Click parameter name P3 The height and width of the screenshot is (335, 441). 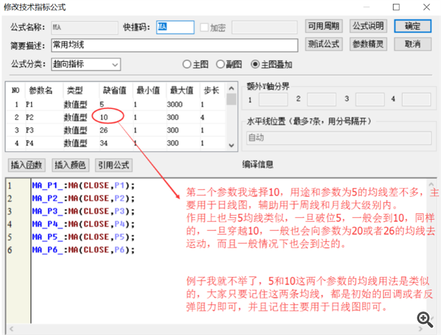click(x=29, y=130)
